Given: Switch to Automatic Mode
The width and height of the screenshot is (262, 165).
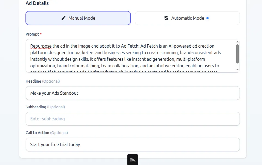Looking at the screenshot, I should point(187,18).
